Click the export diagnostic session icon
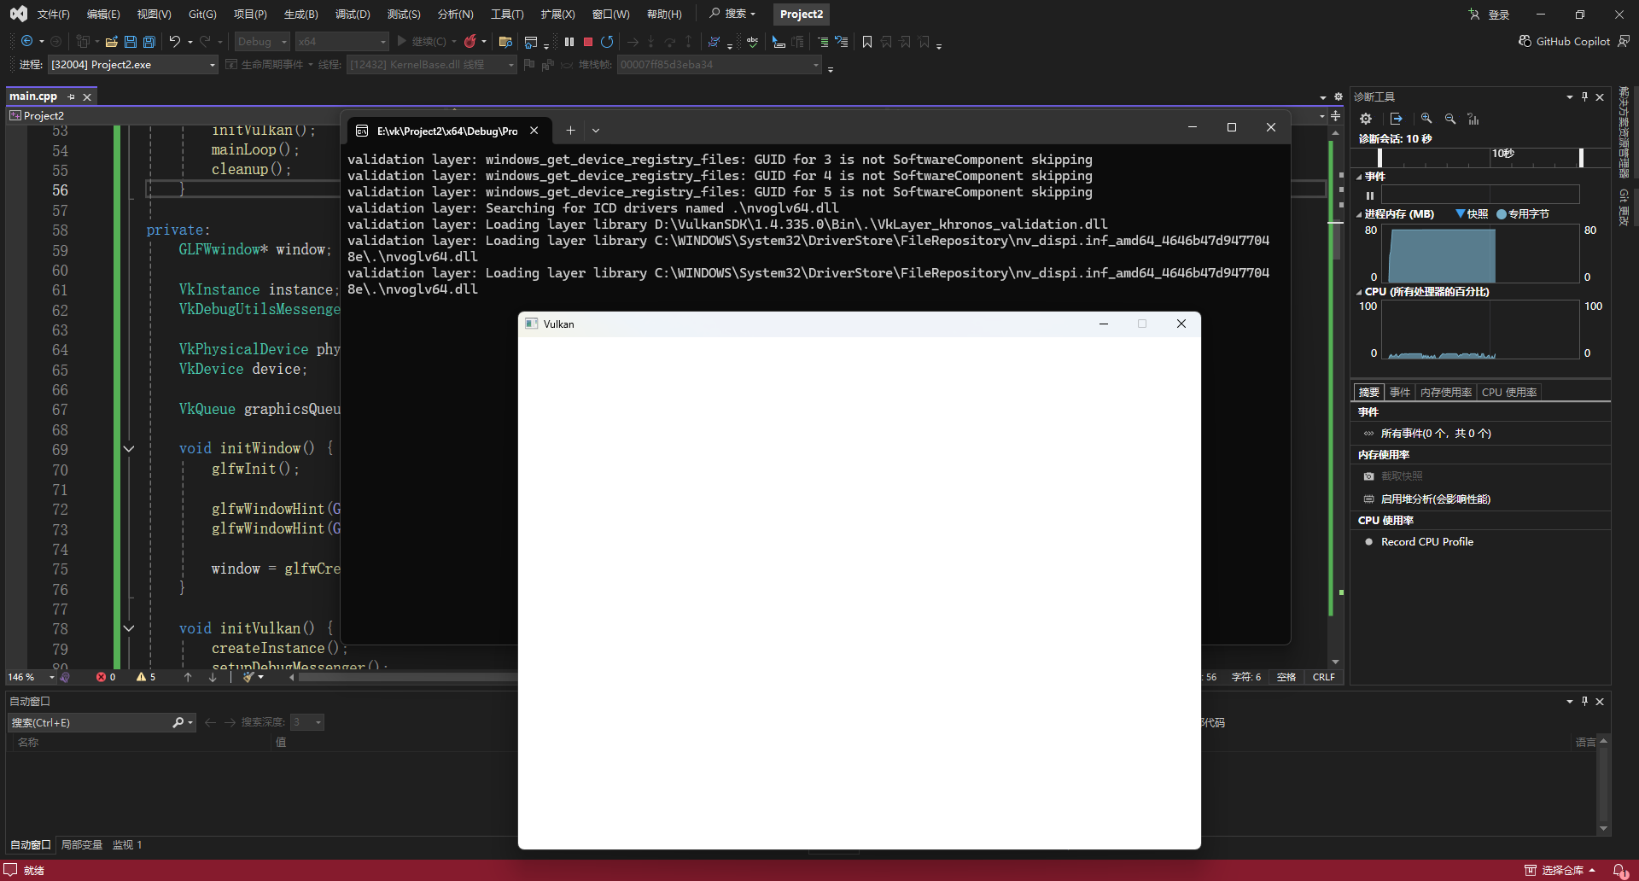Image resolution: width=1639 pixels, height=881 pixels. click(x=1396, y=119)
